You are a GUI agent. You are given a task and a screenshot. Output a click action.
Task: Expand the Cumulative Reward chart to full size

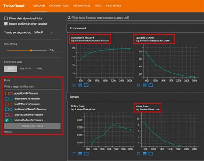(x=74, y=85)
